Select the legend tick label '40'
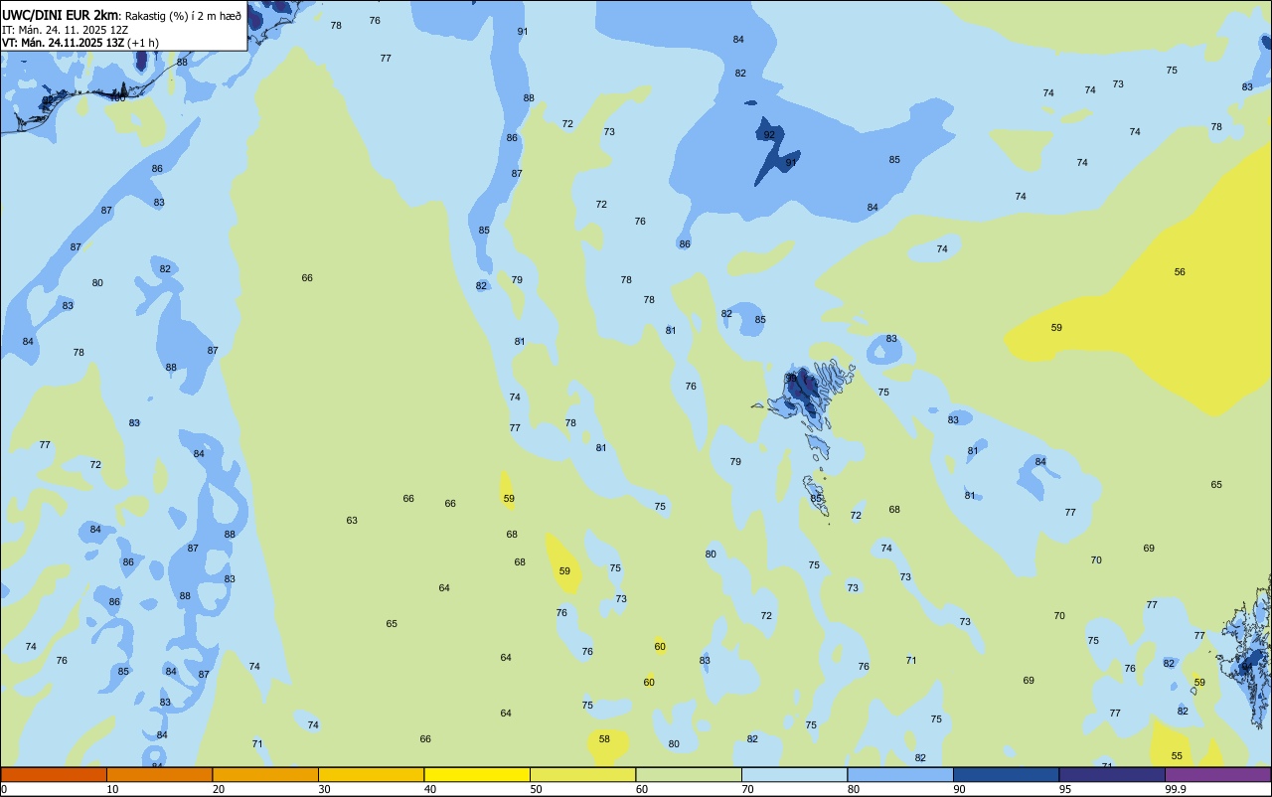The width and height of the screenshot is (1272, 797). [430, 789]
